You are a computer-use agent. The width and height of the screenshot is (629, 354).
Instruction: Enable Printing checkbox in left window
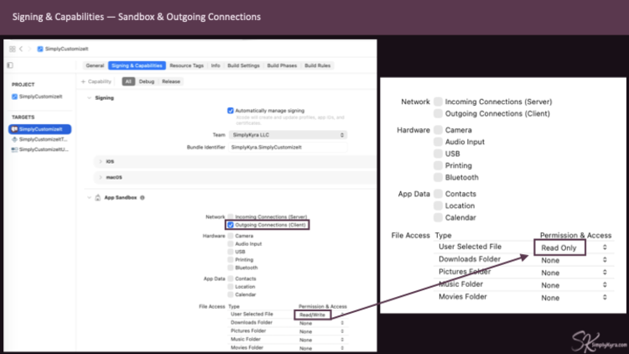point(231,260)
